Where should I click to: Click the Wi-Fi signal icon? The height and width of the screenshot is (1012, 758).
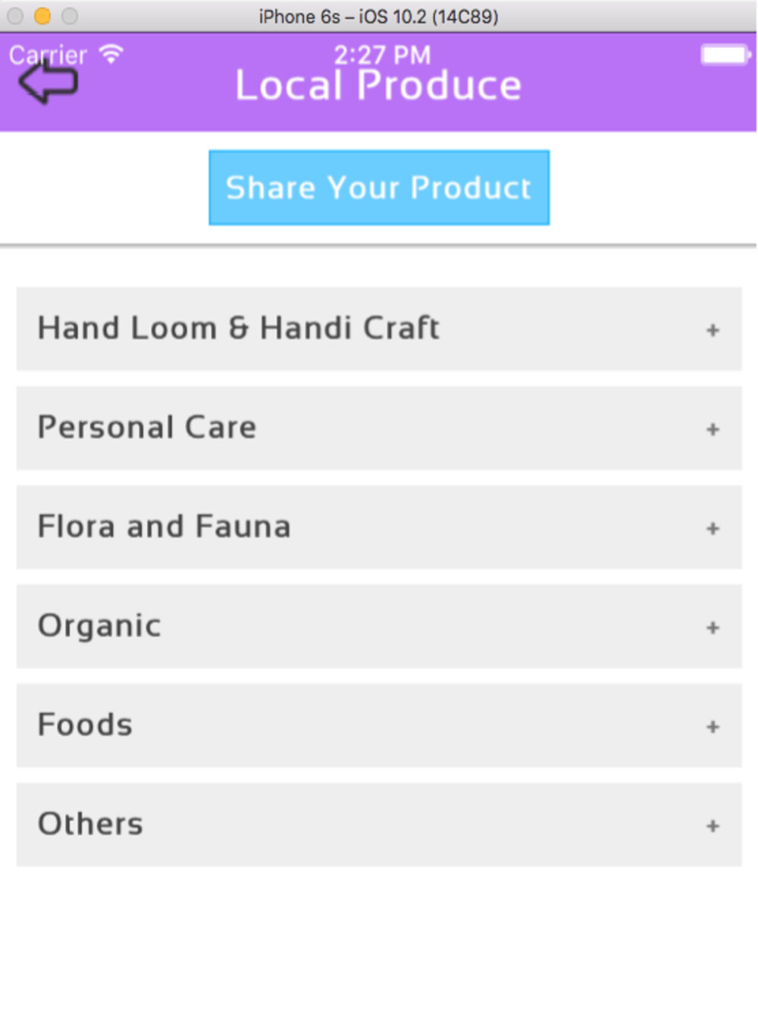click(111, 54)
